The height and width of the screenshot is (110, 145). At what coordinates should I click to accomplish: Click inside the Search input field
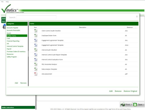36,17
